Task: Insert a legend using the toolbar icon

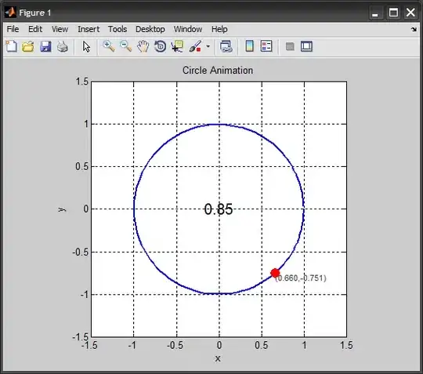Action: point(266,46)
